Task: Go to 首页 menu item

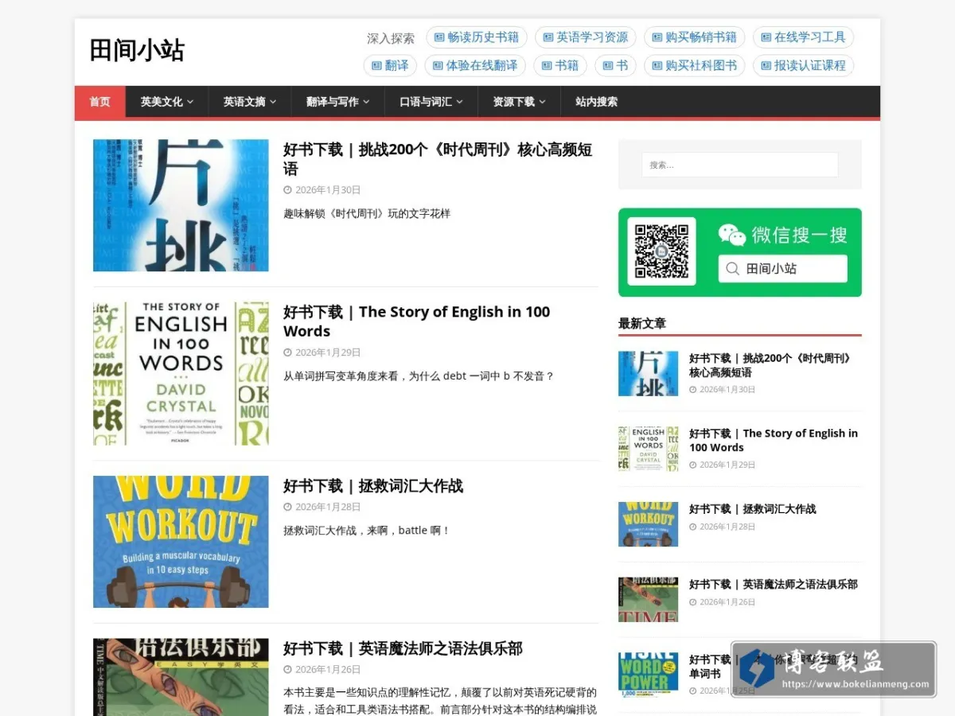Action: [x=100, y=102]
